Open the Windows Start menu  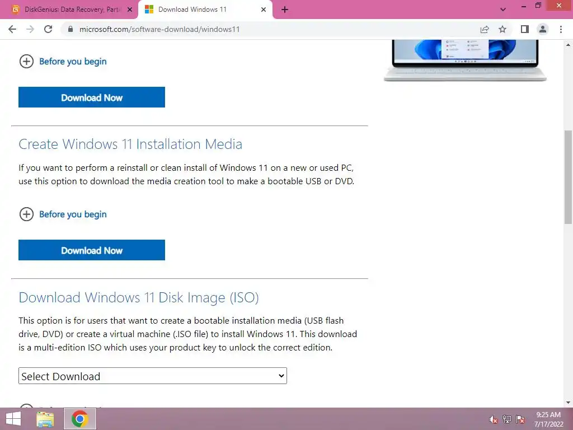[13, 419]
